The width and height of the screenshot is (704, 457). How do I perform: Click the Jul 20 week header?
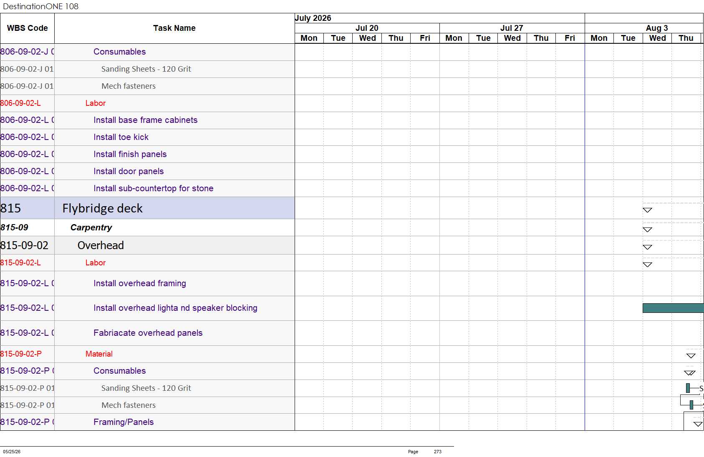[x=367, y=28]
